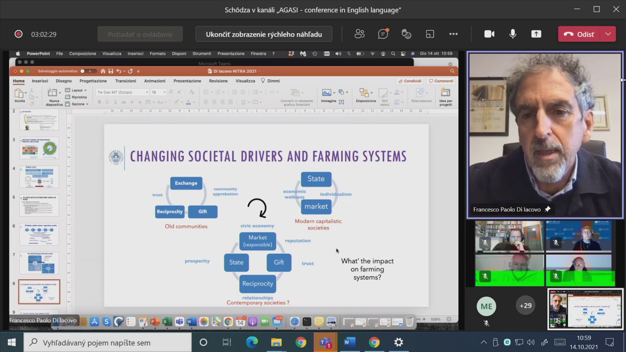Screen dimensions: 626x352
Task: Open the reactions icon
Action: pos(406,34)
